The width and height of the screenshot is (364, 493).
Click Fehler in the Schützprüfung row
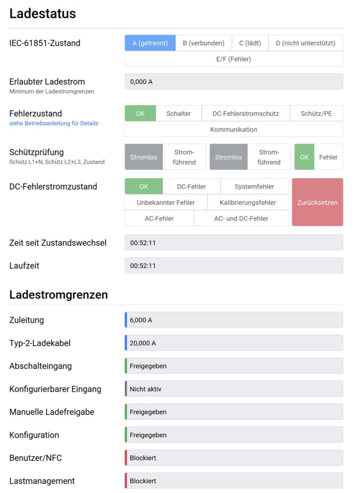pyautogui.click(x=328, y=157)
